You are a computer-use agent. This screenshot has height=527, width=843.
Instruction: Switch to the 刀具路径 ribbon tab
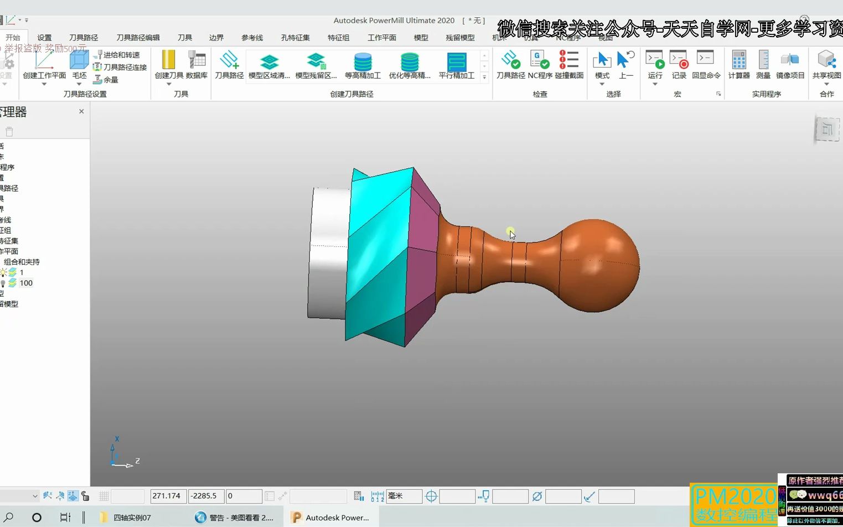point(84,38)
